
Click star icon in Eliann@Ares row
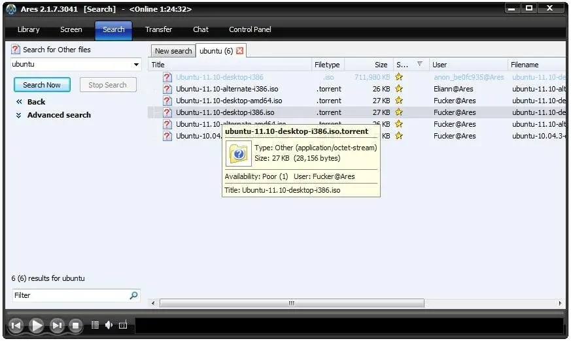click(399, 88)
